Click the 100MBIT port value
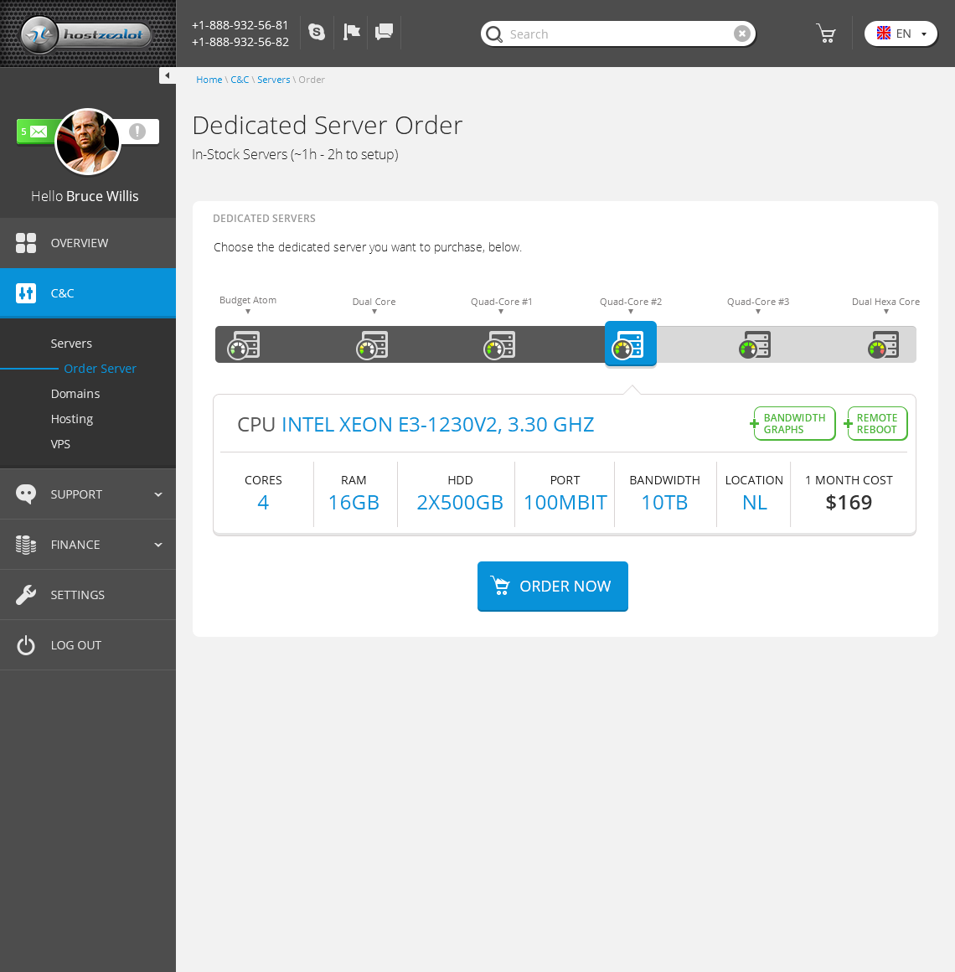955x972 pixels. coord(565,503)
